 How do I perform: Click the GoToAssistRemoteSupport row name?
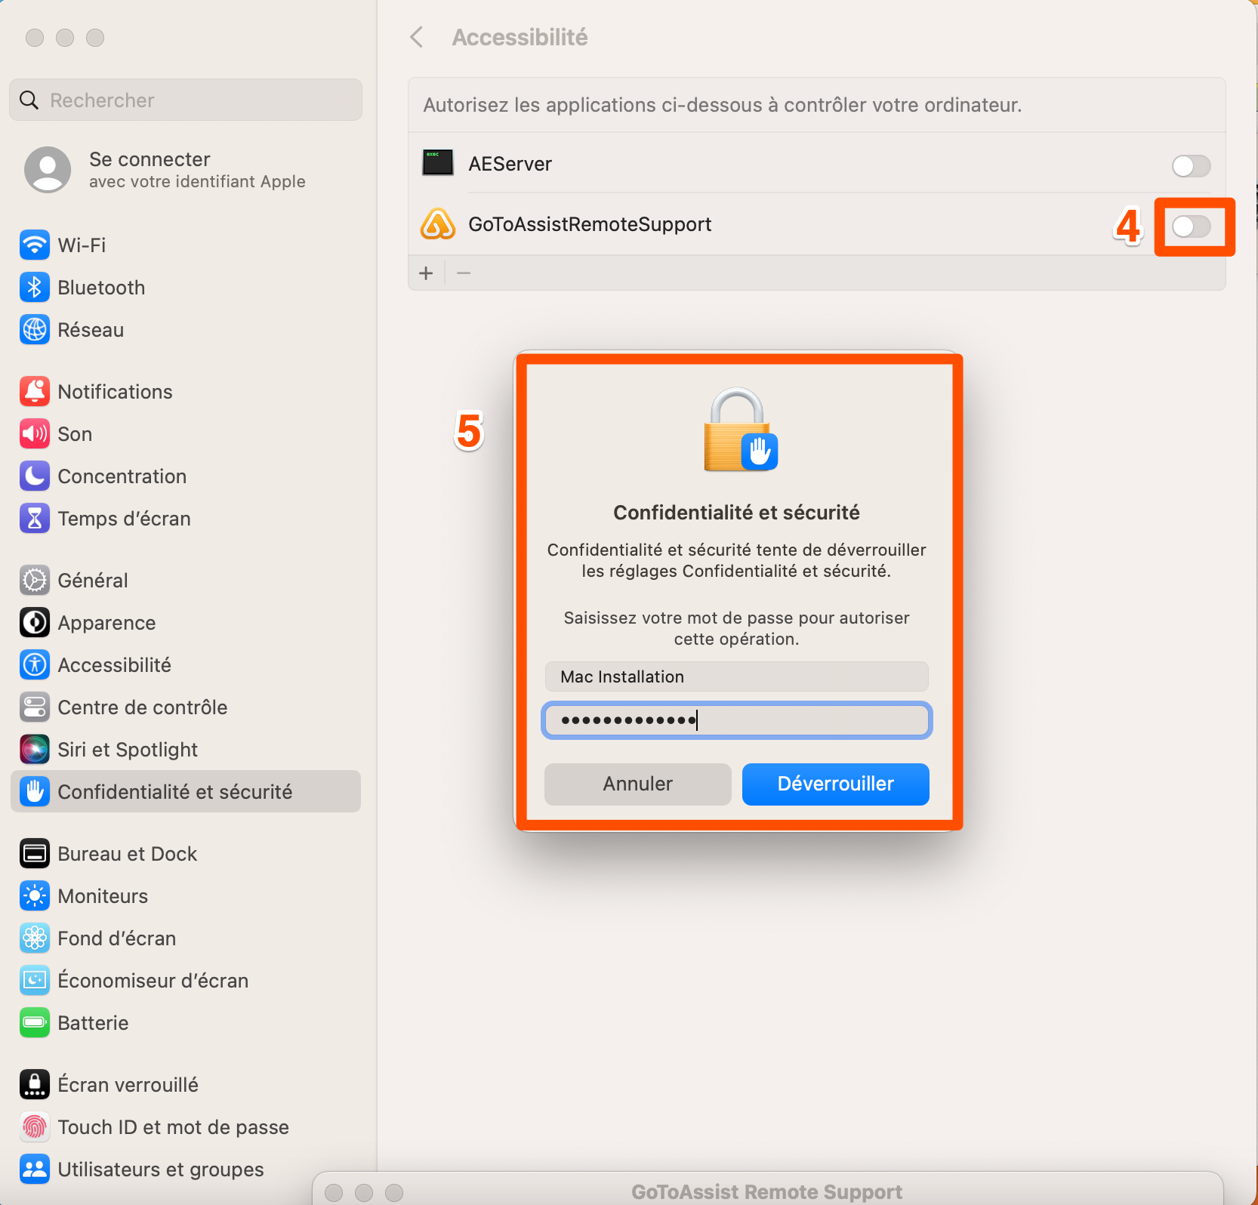pyautogui.click(x=590, y=224)
